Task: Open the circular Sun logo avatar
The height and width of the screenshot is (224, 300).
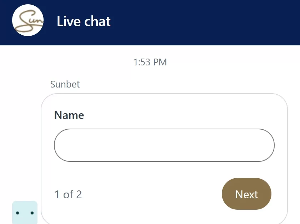Action: coord(28,20)
